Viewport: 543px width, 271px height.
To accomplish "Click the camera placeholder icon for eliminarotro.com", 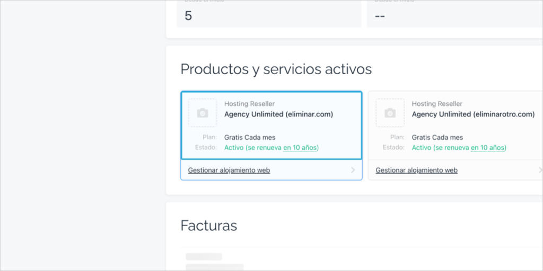I will 390,113.
